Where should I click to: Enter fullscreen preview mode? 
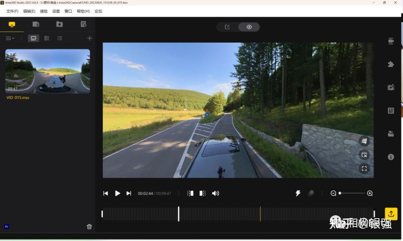pos(364,168)
